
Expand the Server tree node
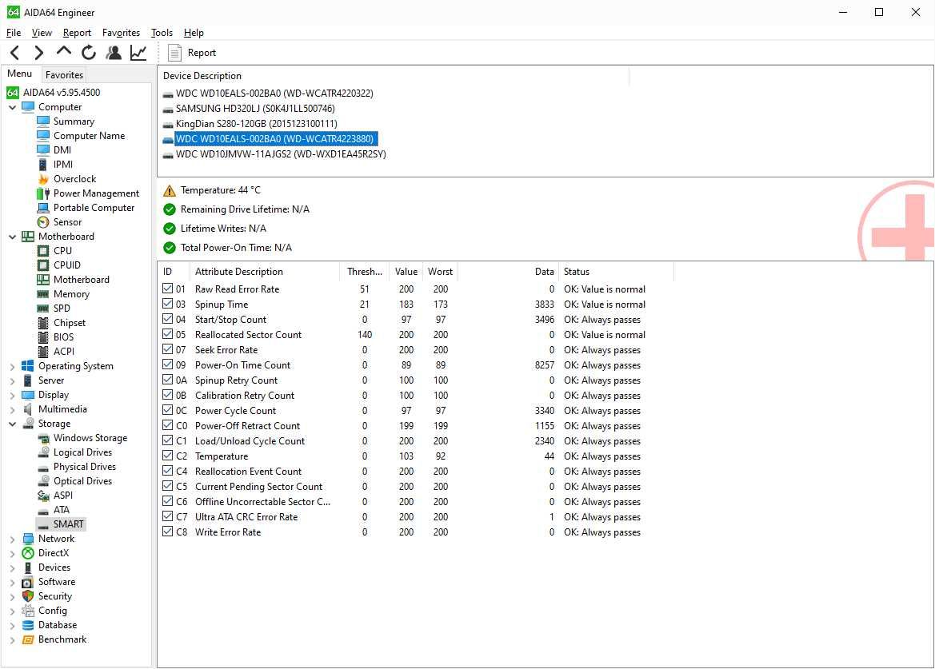pyautogui.click(x=13, y=380)
